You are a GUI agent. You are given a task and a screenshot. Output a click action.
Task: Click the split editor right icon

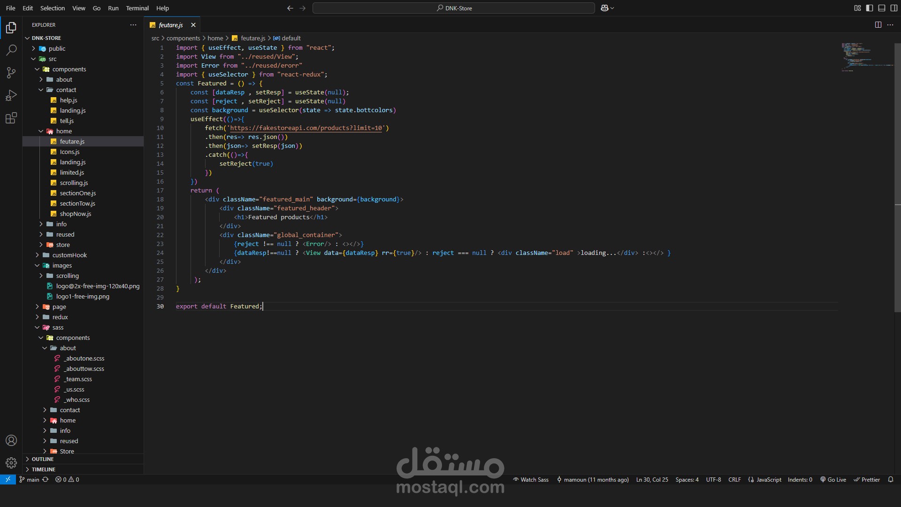point(878,25)
